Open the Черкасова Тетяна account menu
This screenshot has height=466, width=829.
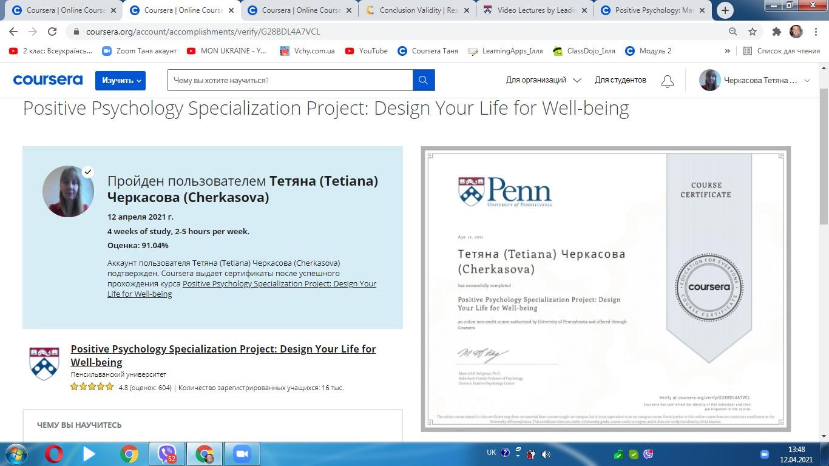pos(755,80)
